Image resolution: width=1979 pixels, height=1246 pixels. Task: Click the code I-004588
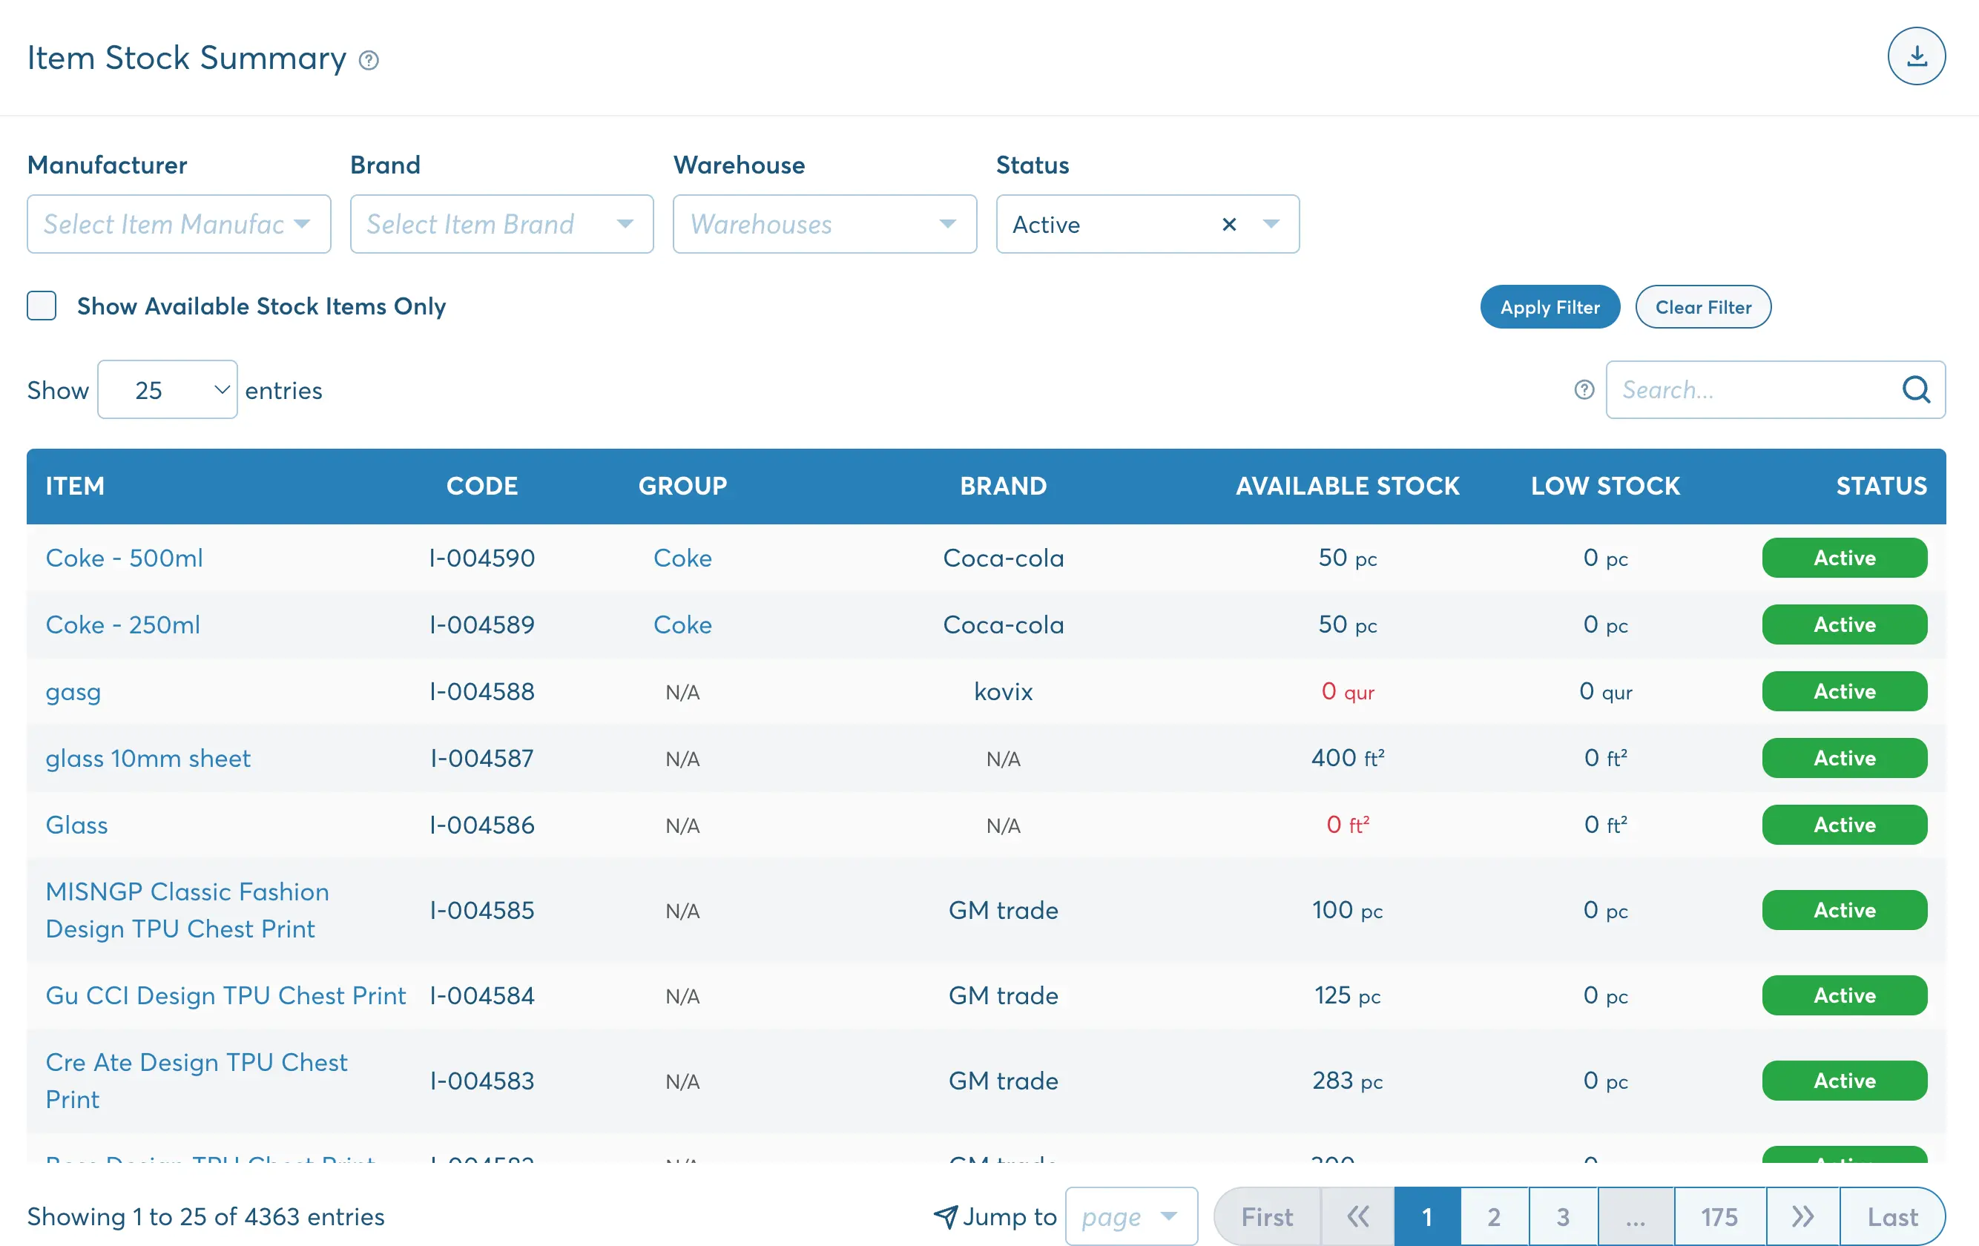(481, 691)
